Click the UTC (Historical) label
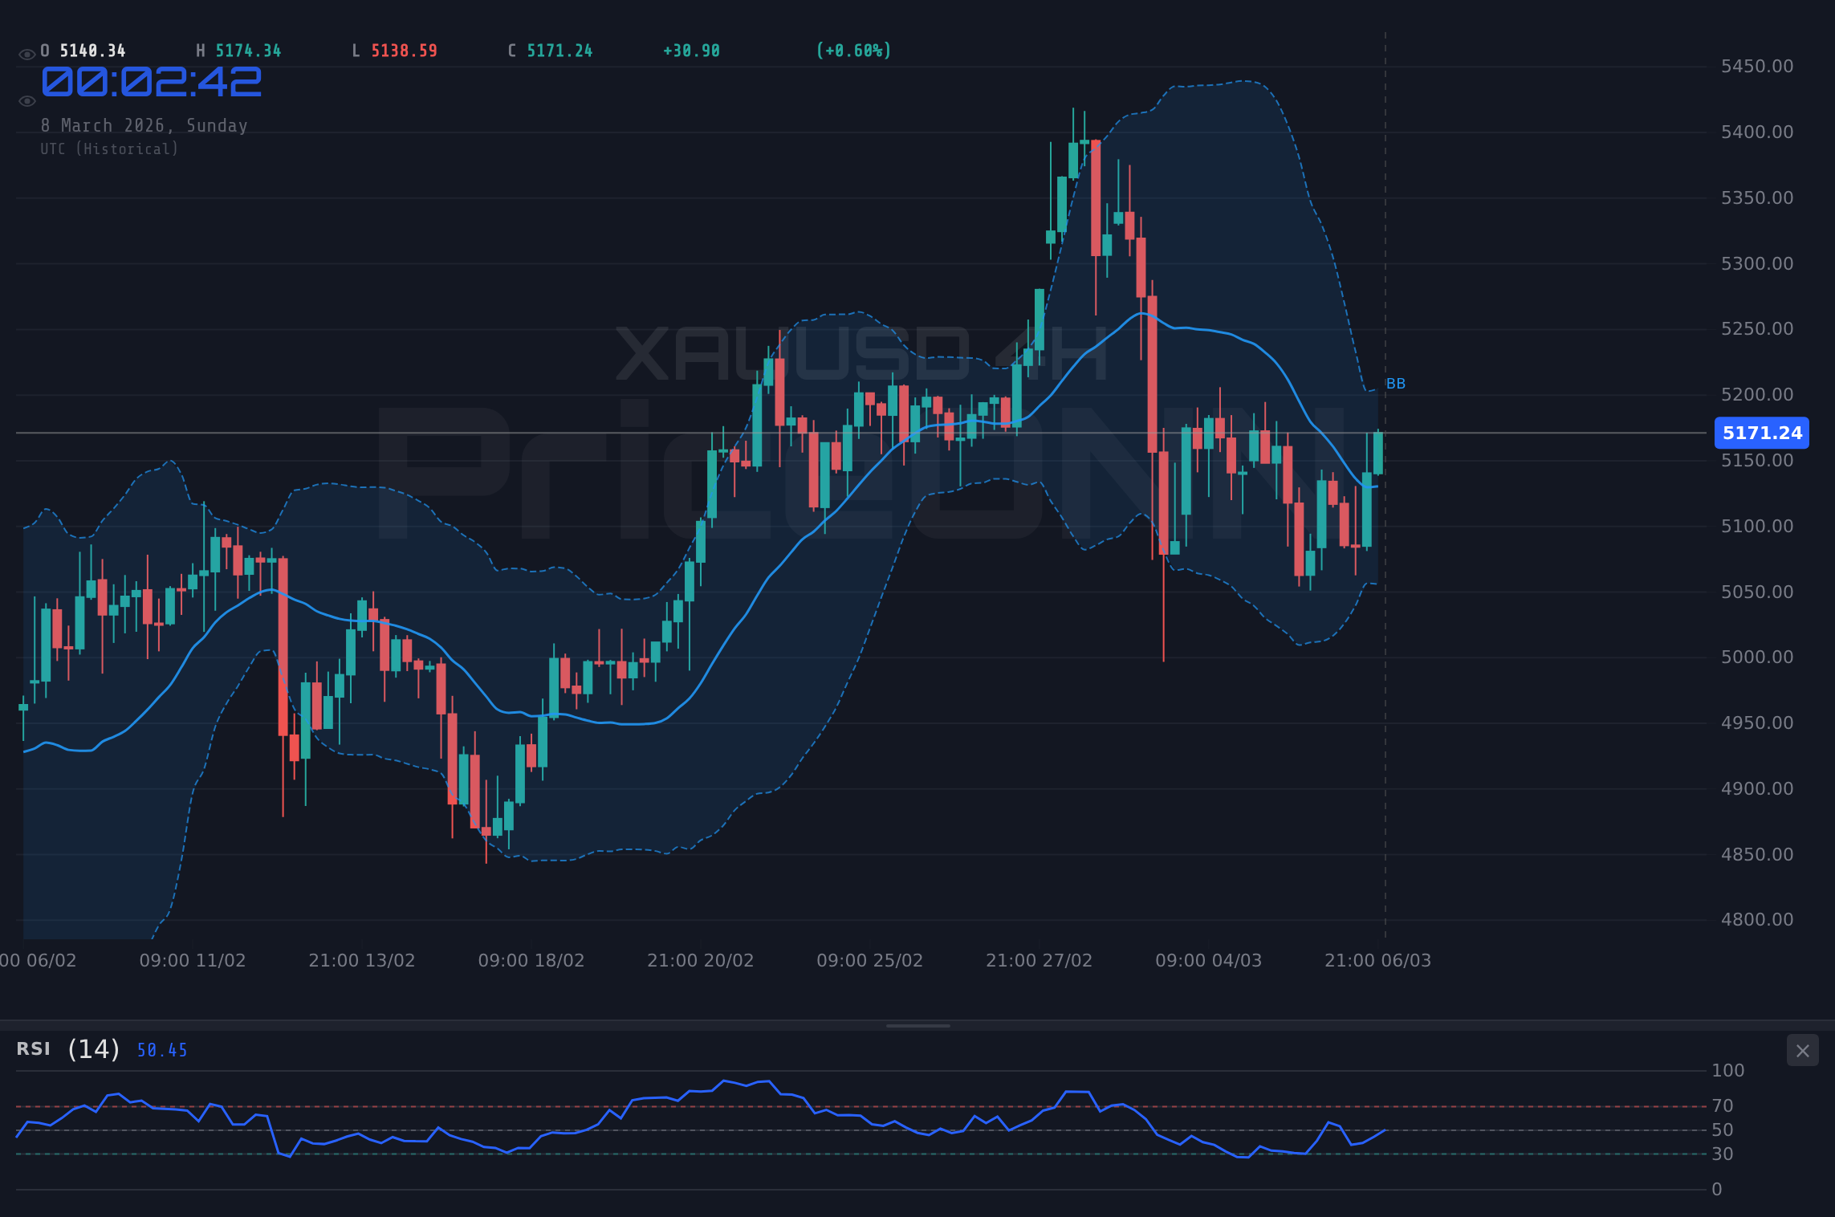The width and height of the screenshot is (1835, 1217). tap(110, 149)
